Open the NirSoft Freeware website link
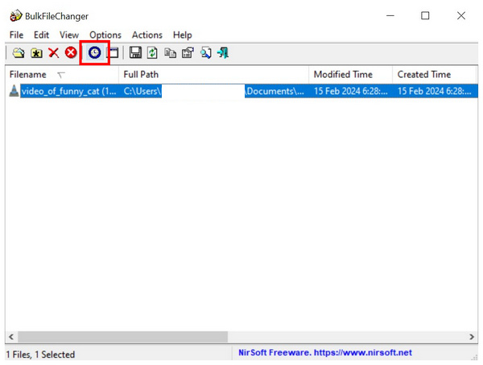483x365 pixels. pyautogui.click(x=324, y=353)
